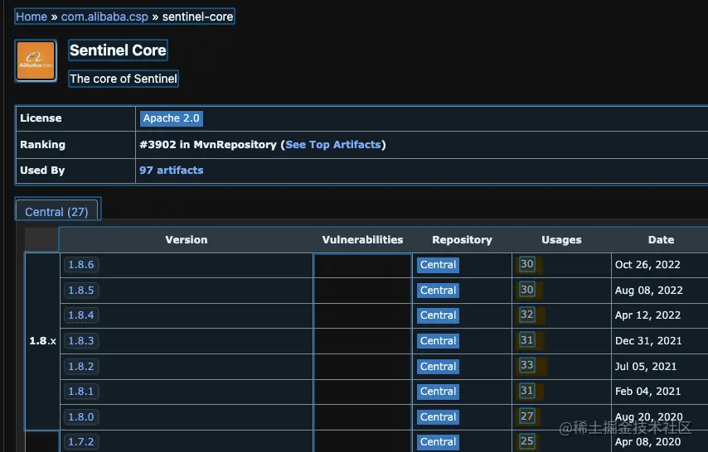Click Central repository badge for 1.8.0

[438, 417]
